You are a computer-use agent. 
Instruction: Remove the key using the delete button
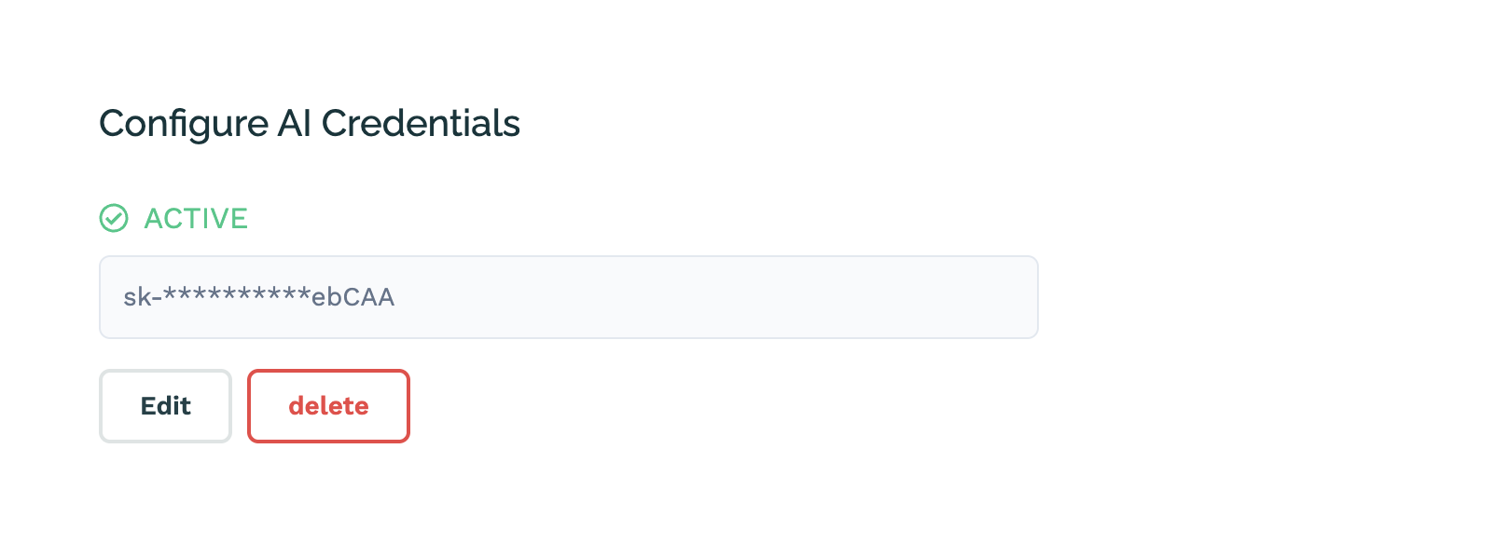coord(328,406)
